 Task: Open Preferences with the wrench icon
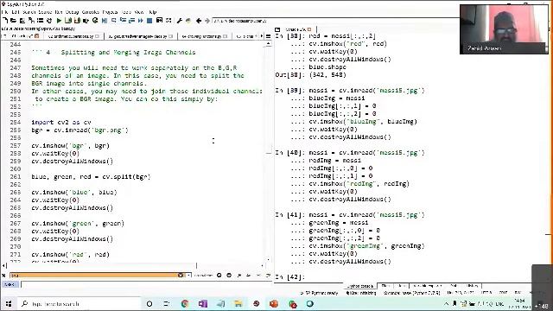pos(180,21)
